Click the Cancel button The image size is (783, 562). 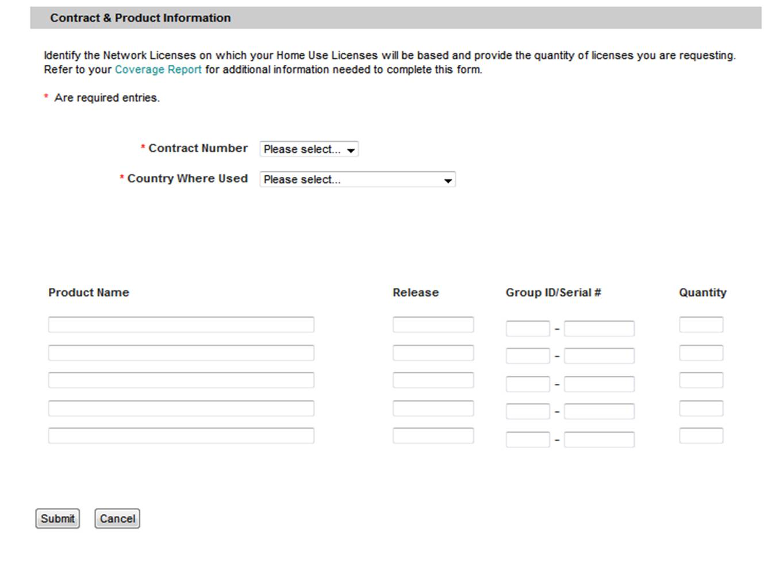pyautogui.click(x=117, y=518)
